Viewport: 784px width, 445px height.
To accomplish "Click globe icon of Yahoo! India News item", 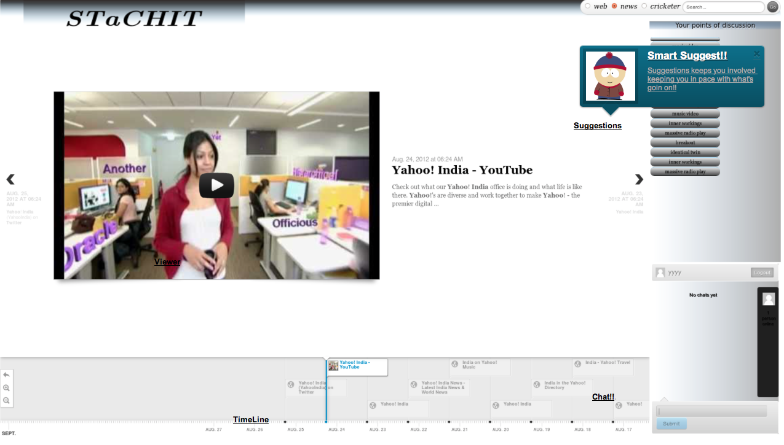I will tap(414, 384).
